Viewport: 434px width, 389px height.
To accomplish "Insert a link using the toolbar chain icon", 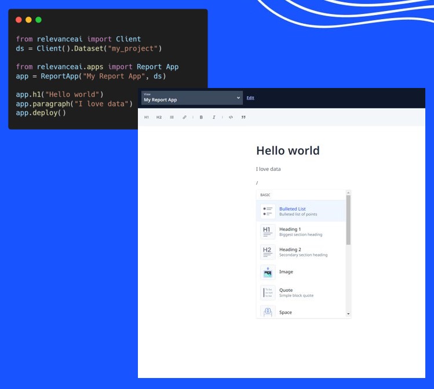I will (184, 118).
